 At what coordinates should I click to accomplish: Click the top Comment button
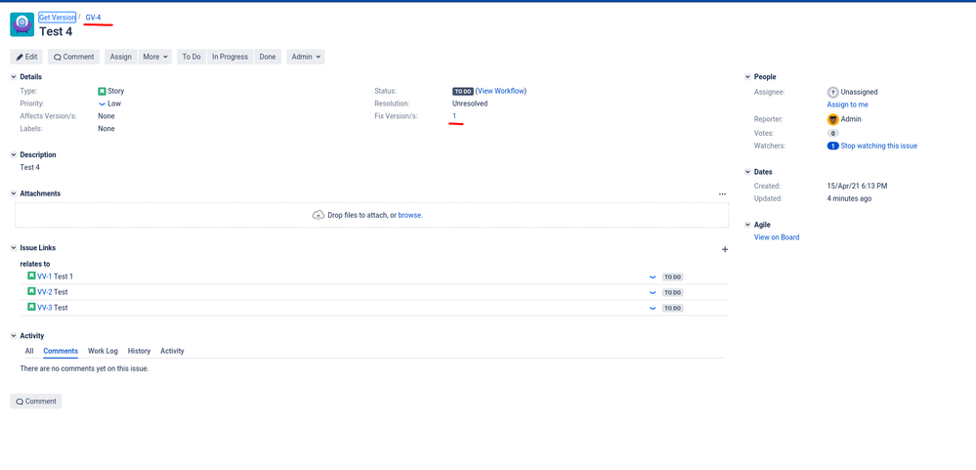tap(73, 57)
